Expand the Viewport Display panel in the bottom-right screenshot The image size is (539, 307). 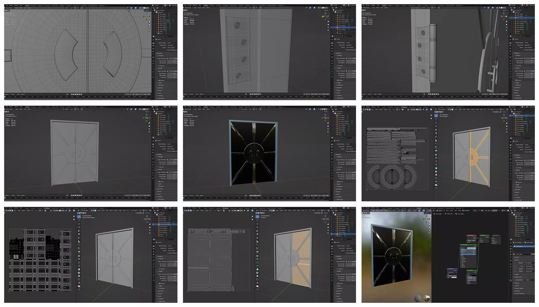(519, 288)
